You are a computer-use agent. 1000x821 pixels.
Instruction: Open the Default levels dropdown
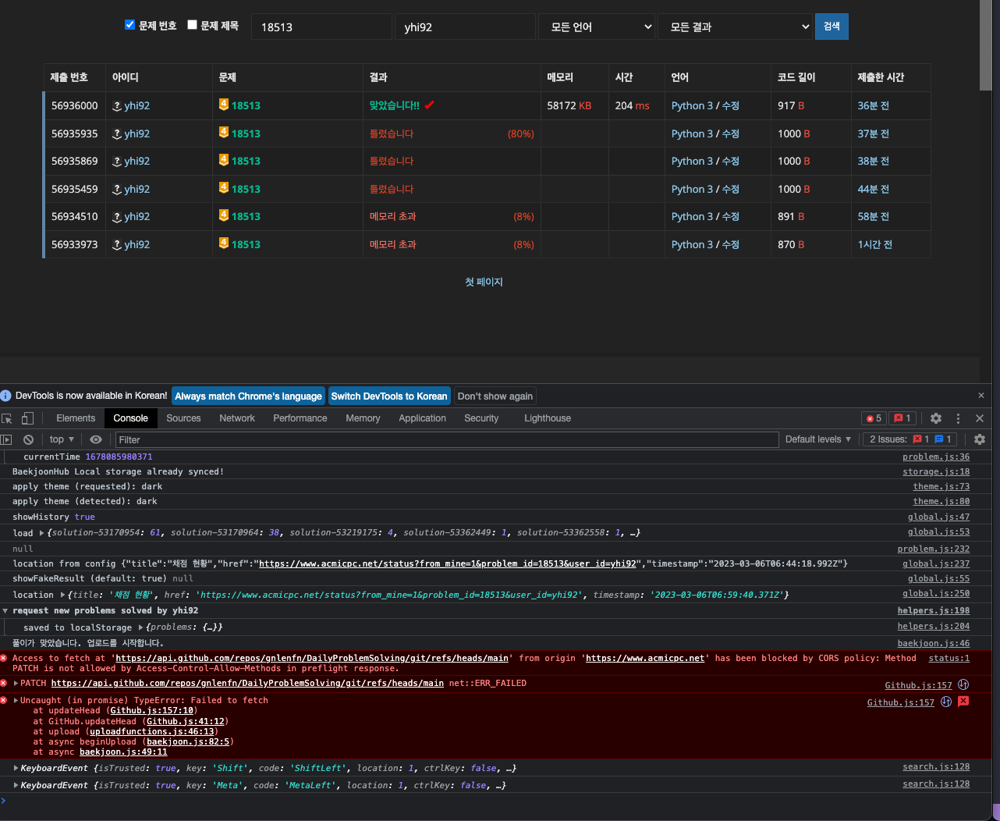pyautogui.click(x=818, y=439)
